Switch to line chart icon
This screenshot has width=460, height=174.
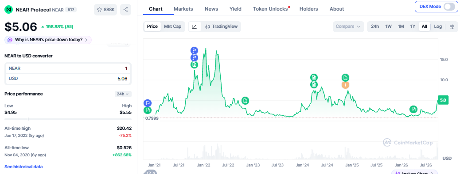(x=195, y=26)
